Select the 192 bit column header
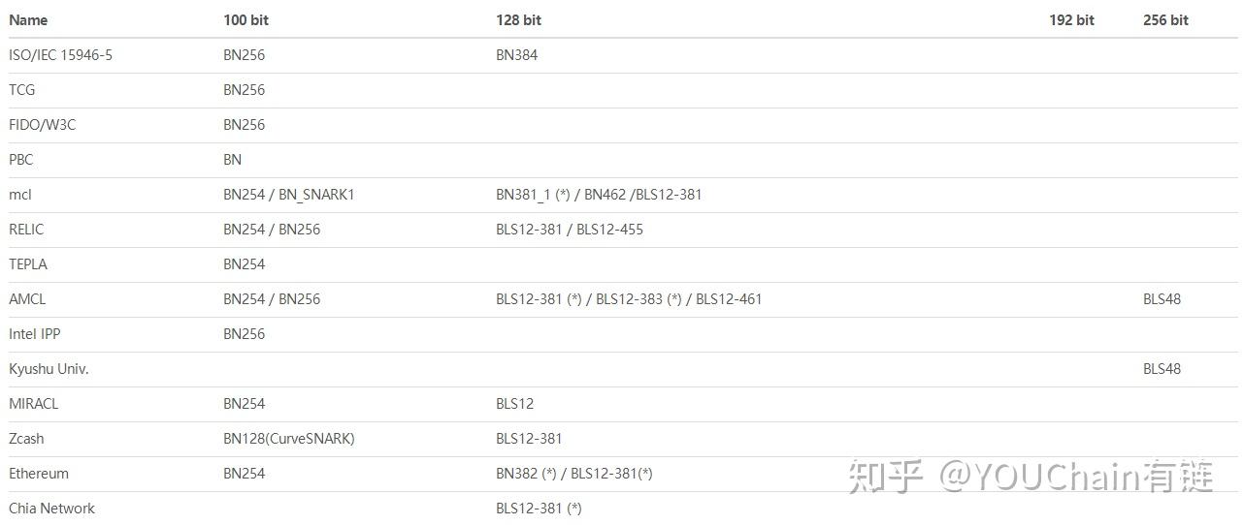1244x525 pixels. click(1071, 20)
